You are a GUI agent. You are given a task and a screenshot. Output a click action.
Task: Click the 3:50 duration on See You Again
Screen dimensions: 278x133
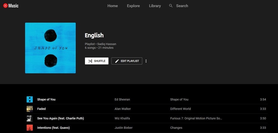(263, 118)
